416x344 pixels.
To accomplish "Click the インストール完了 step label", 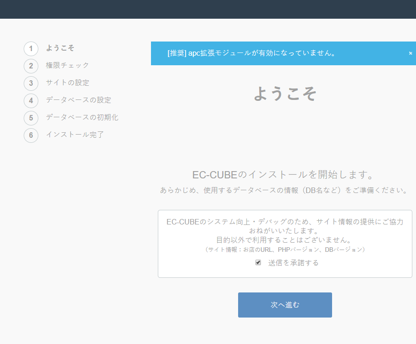I will (75, 135).
